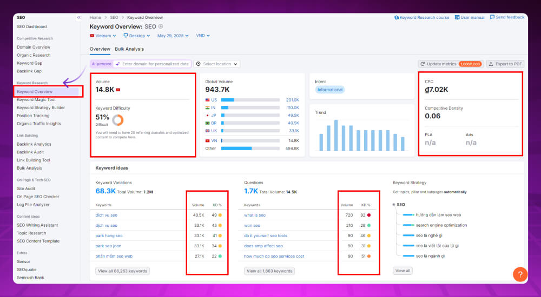Click Home in breadcrumb
This screenshot has height=297, width=541.
(95, 17)
